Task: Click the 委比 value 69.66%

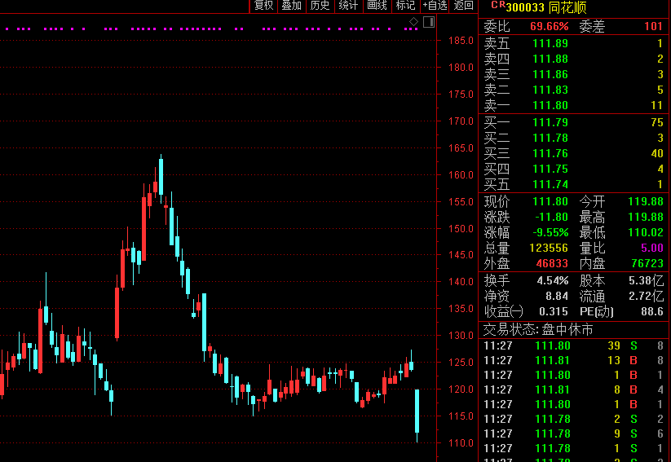Action: coord(549,27)
